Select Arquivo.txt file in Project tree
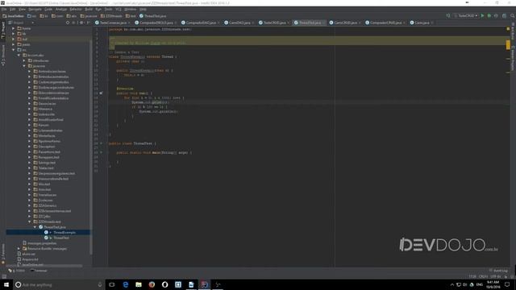 27,259
